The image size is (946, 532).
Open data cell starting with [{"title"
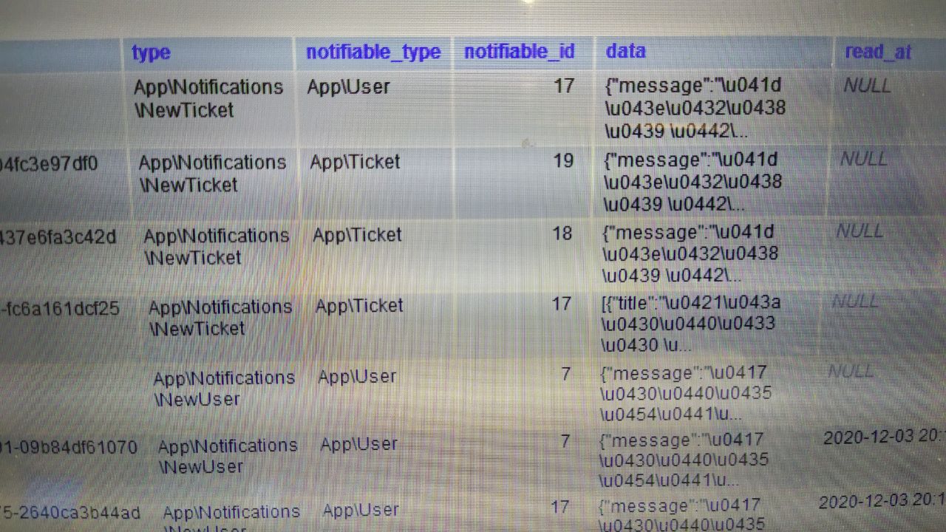click(690, 323)
